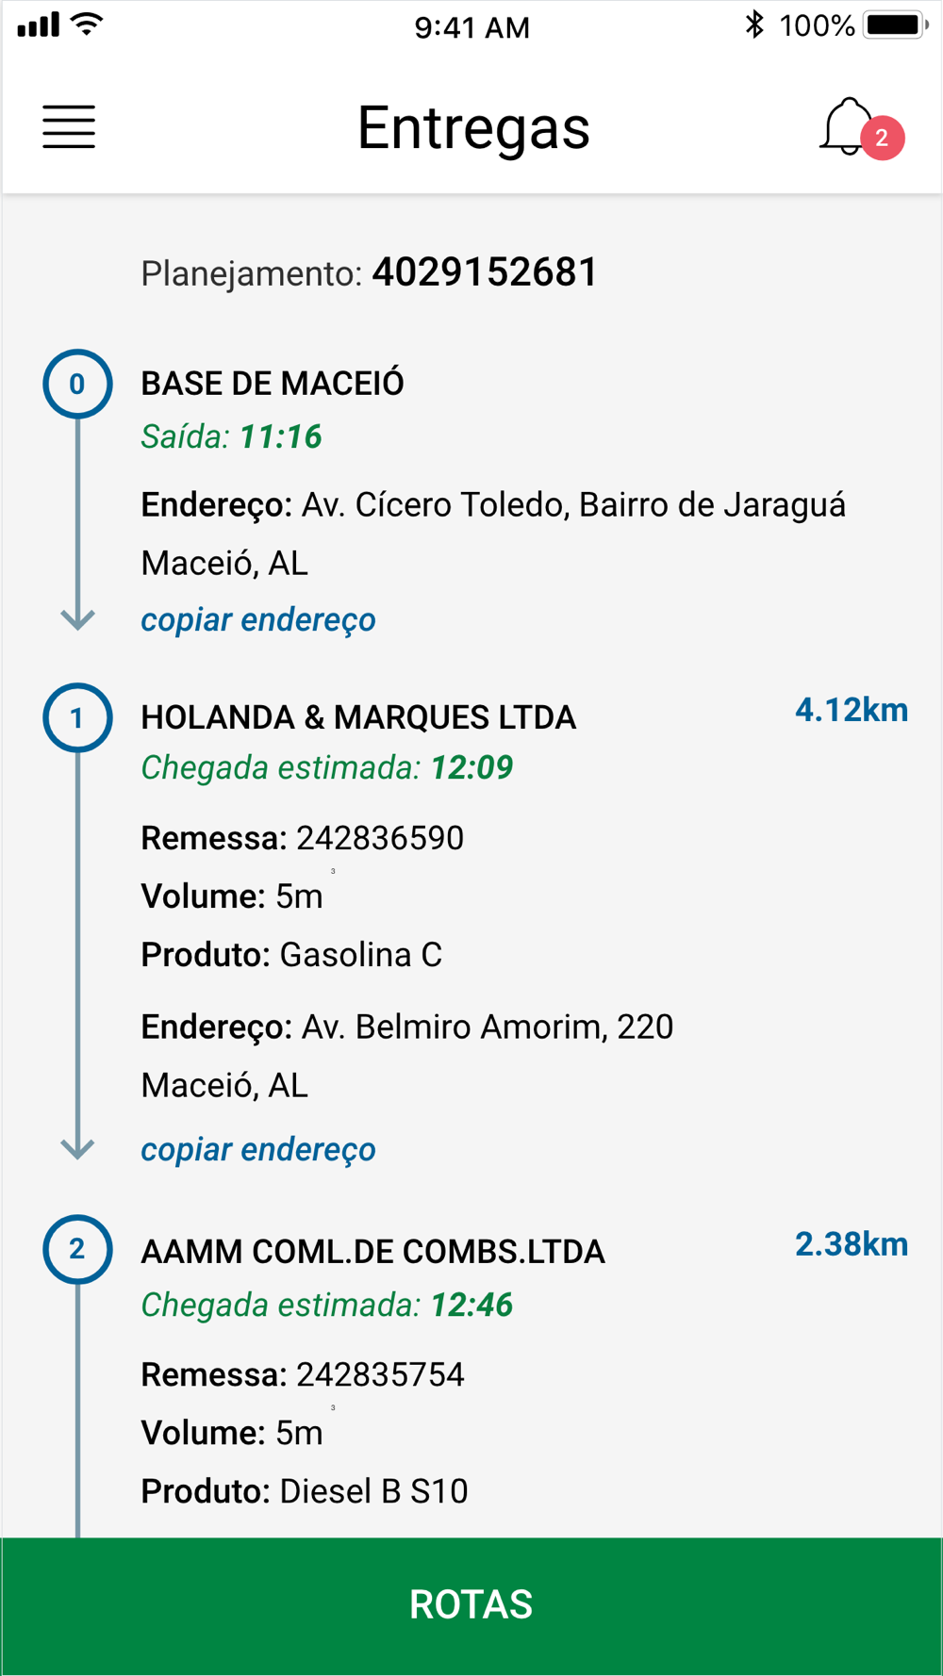The height and width of the screenshot is (1676, 943).
Task: Tap the 2.38km distance label
Action: pos(851,1244)
